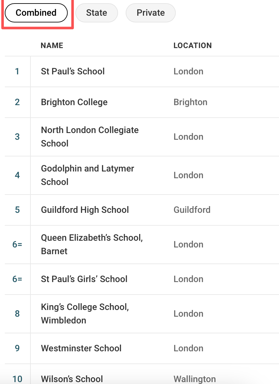Screen dimensions: 279x384
Task: Click rank number 1 cell
Action: pos(17,71)
